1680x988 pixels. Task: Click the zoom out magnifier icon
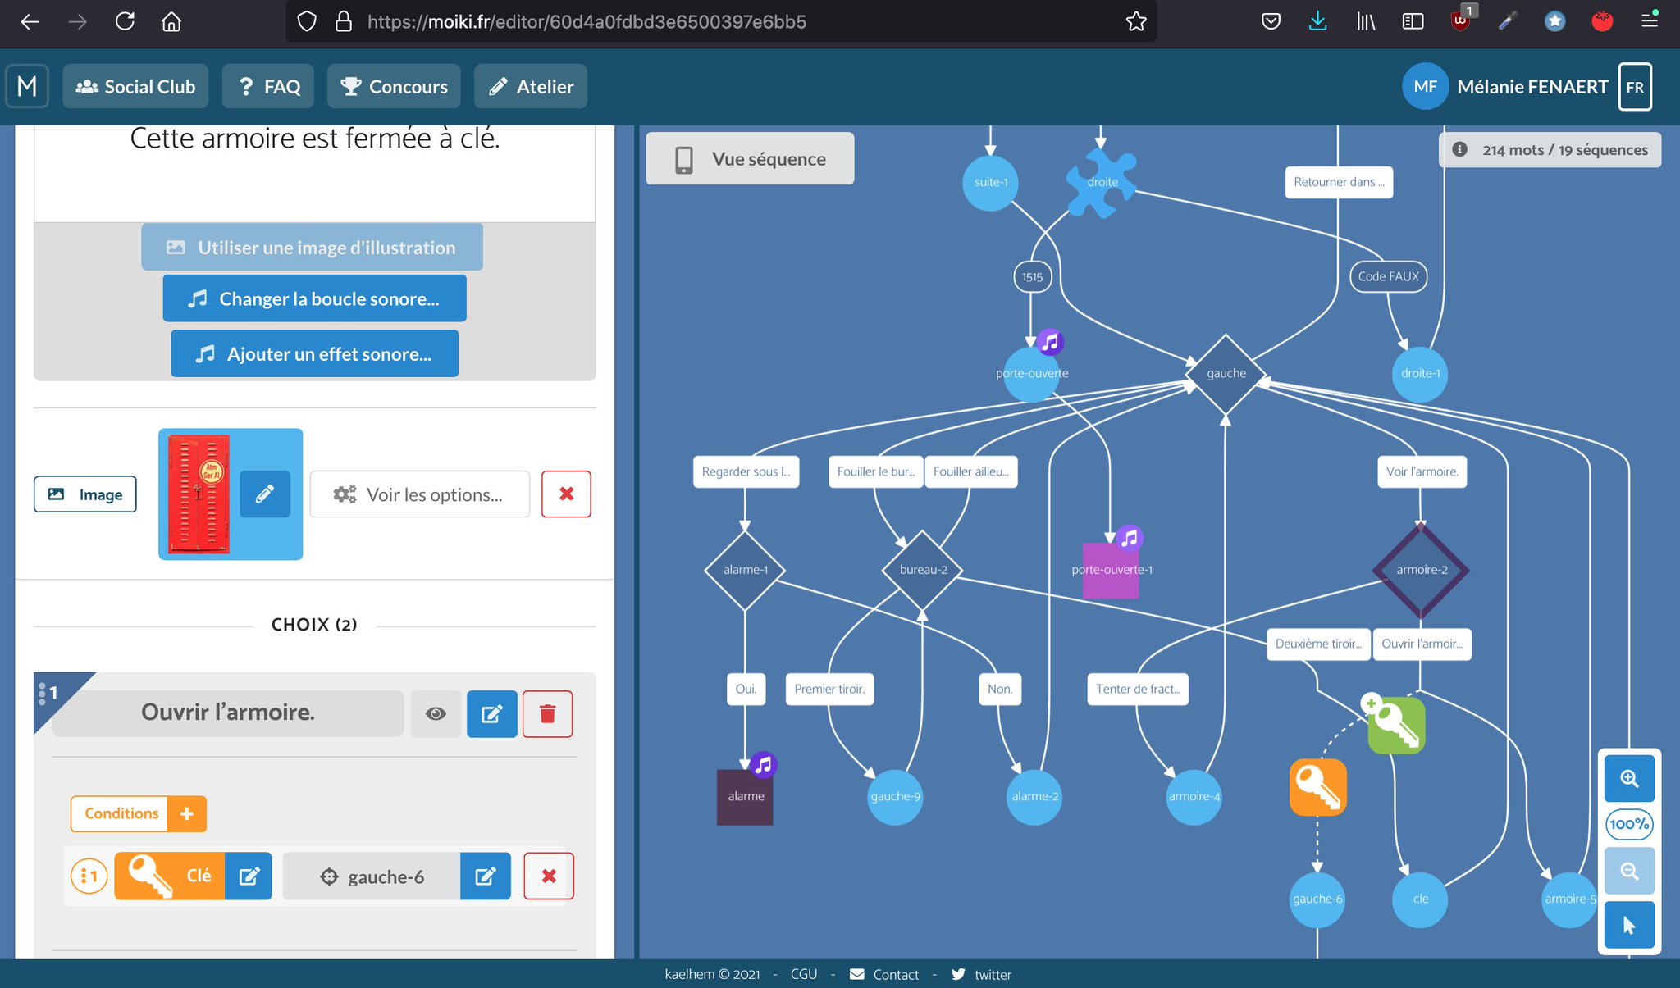coord(1628,871)
